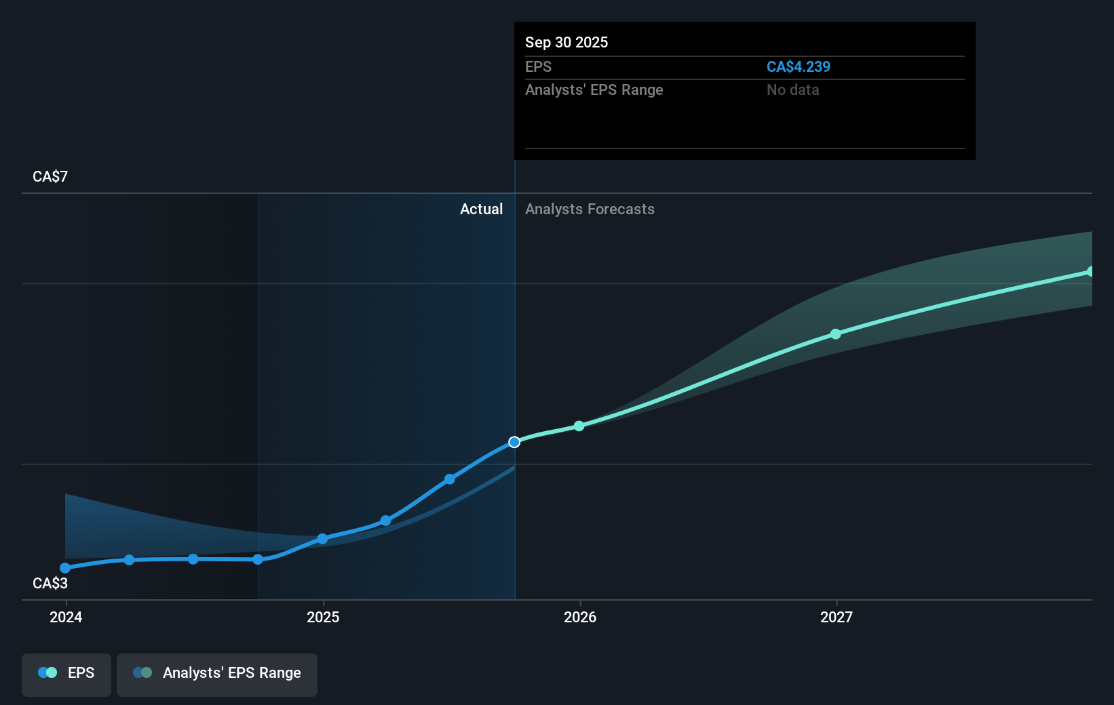Select the teal Analysts' EPS Range legend icon
This screenshot has width=1114, height=705.
click(142, 672)
